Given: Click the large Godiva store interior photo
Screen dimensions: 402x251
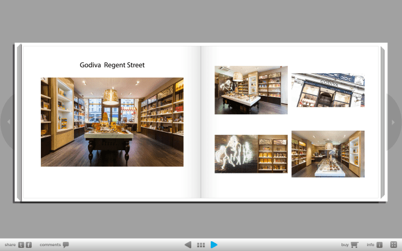Looking at the screenshot, I should tap(112, 122).
